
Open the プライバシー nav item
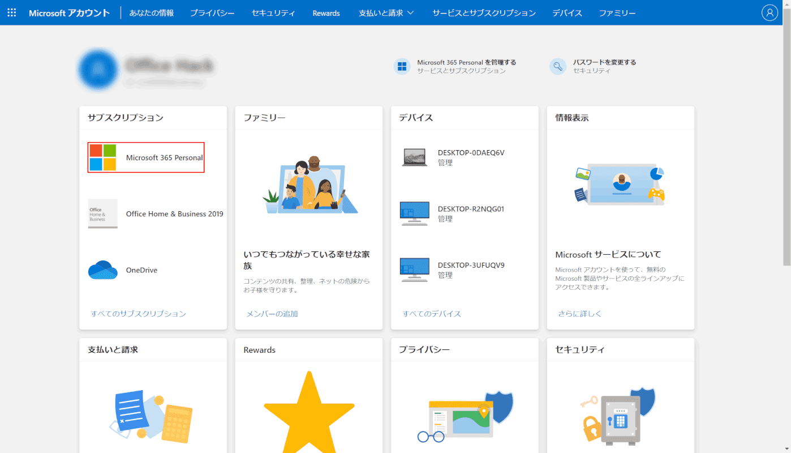click(213, 12)
